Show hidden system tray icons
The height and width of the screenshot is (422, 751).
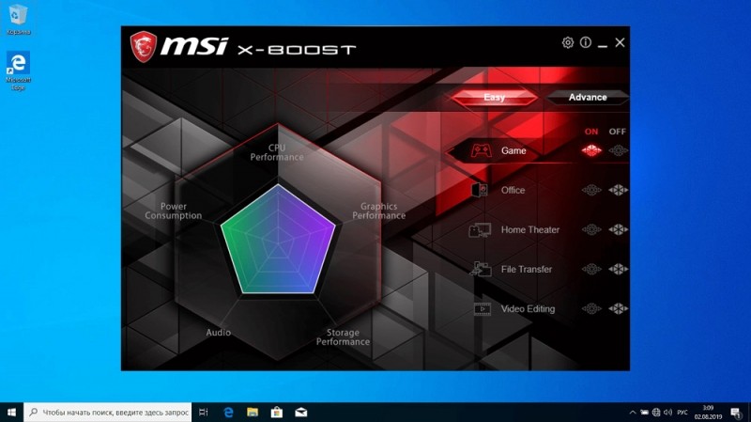point(632,413)
